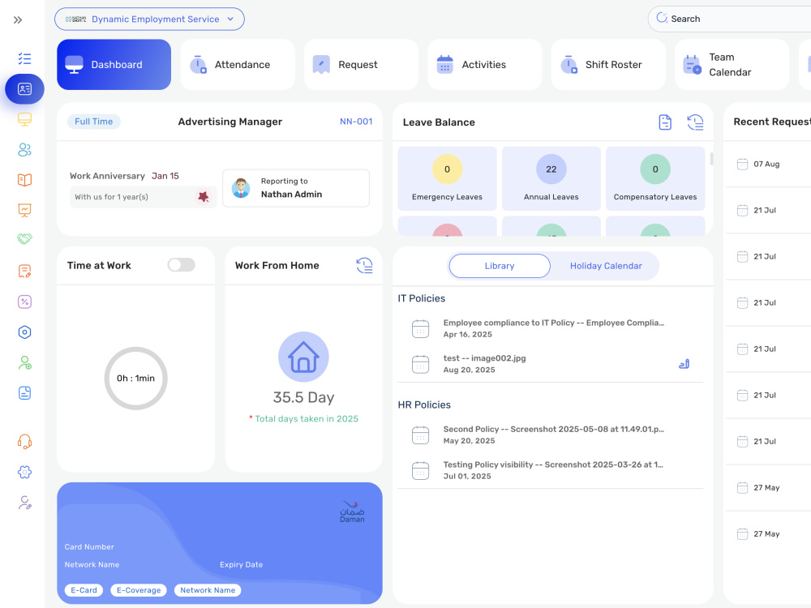This screenshot has height=608, width=811.
Task: Open the Leave Balance document icon
Action: coord(665,122)
